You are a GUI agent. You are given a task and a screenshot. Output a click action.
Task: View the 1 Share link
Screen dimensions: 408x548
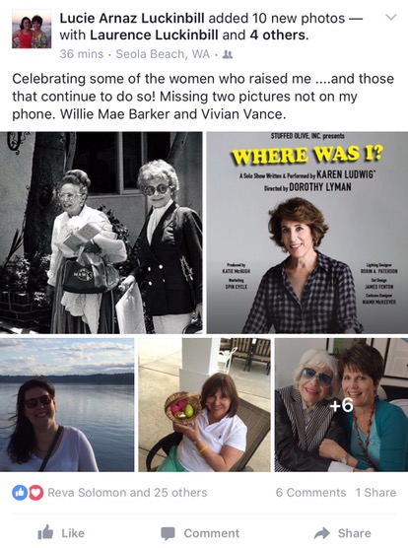click(x=375, y=493)
